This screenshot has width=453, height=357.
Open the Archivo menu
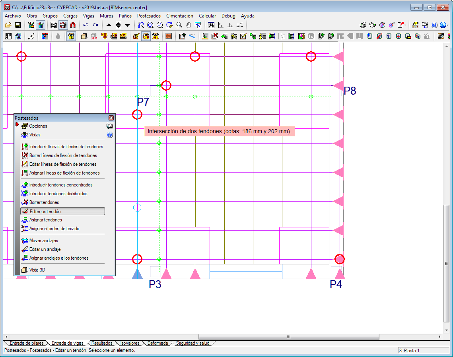(13, 16)
